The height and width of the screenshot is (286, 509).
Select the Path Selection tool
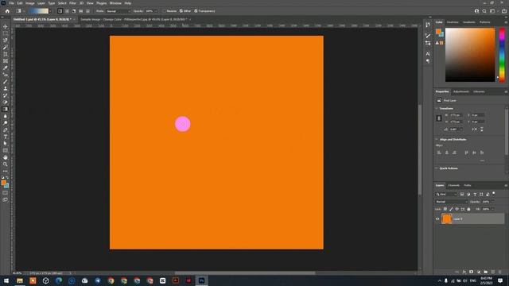coord(6,144)
